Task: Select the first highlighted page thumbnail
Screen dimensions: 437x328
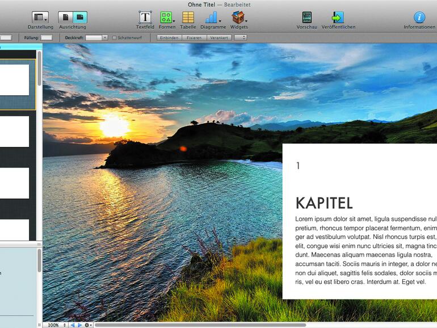Action: [15, 80]
